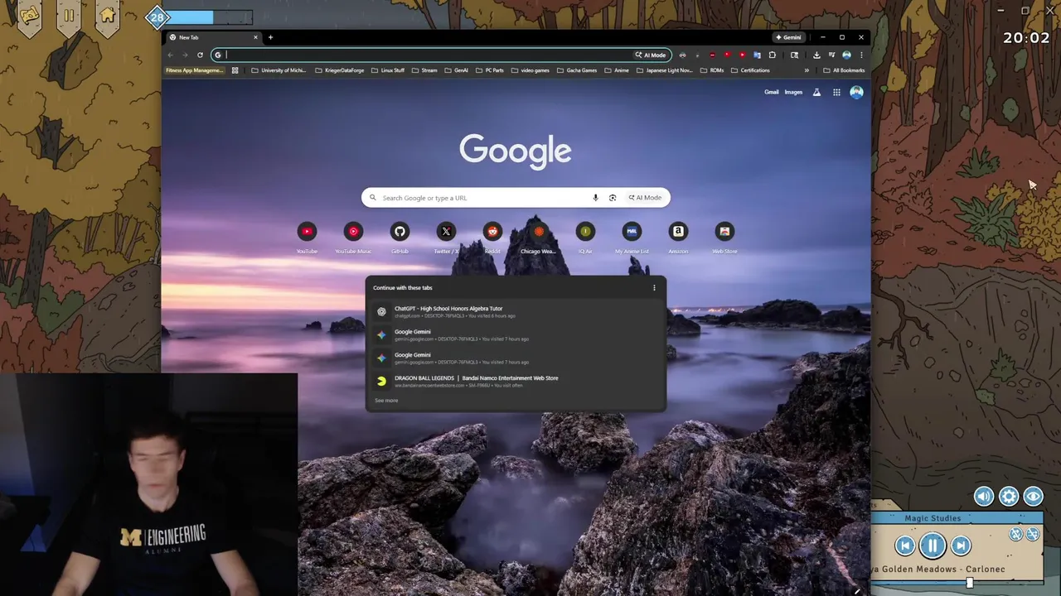Open the Google account avatar on the page
The height and width of the screenshot is (596, 1061).
856,92
